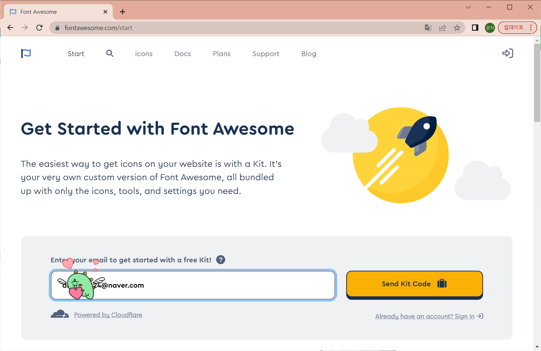The image size is (541, 351).
Task: Open the Google Translate icon in address bar
Action: [x=428, y=28]
